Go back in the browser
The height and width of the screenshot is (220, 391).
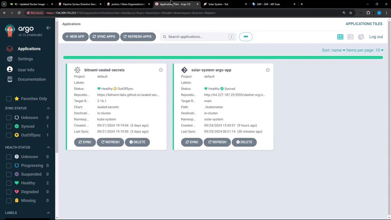[4, 13]
